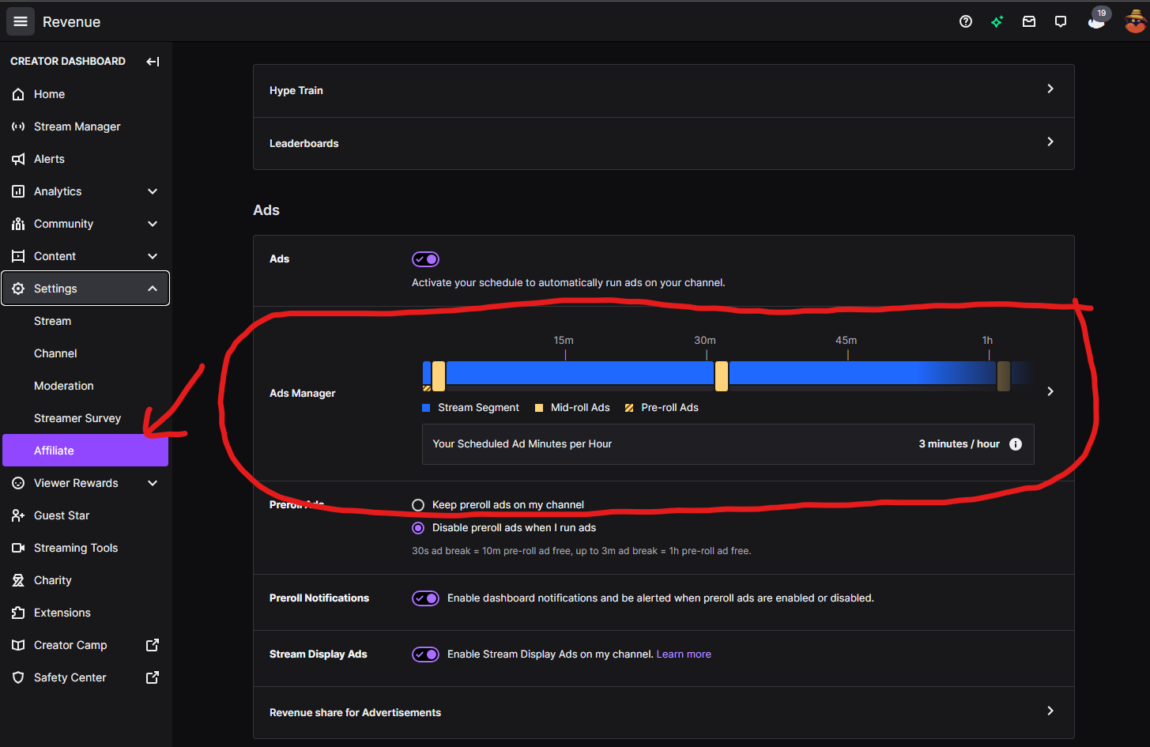Expand the Content submenu chevron
1150x747 pixels.
[153, 256]
